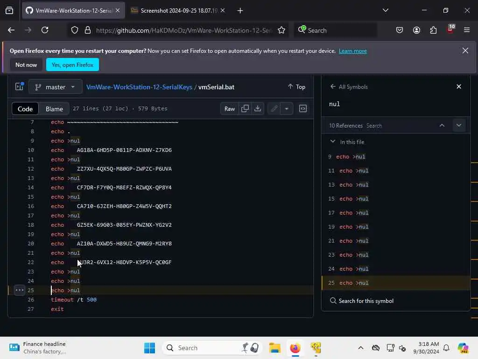Click Yes, open Firefox button

pyautogui.click(x=72, y=65)
